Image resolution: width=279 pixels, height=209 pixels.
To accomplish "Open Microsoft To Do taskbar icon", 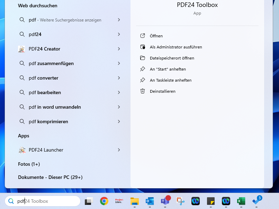I will [x=256, y=201].
